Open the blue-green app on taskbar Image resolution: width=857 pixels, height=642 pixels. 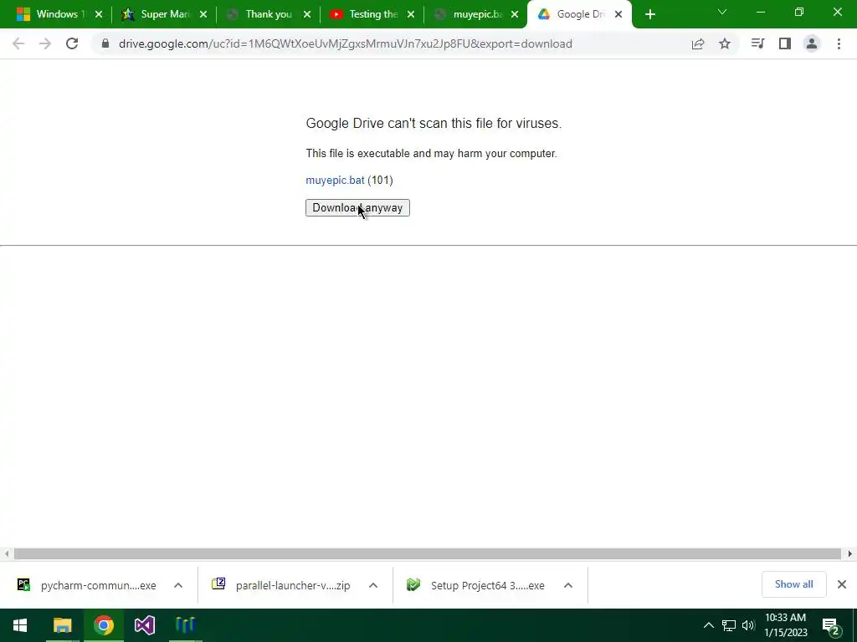click(186, 625)
